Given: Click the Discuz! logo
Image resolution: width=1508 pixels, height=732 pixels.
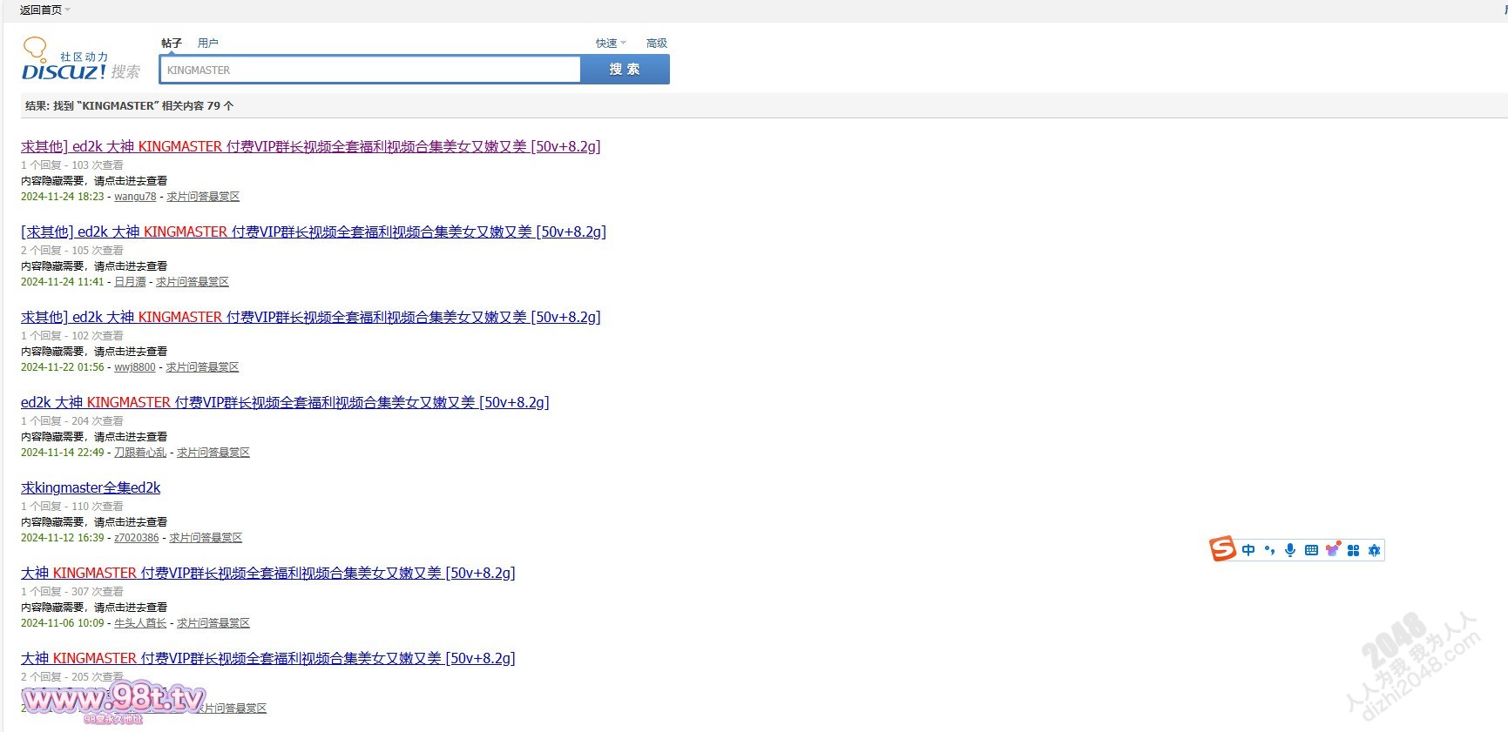Looking at the screenshot, I should [x=65, y=61].
